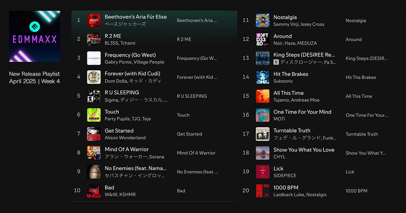Image resolution: width=406 pixels, height=213 pixels.
Task: Click album column entry Touch
Action: pyautogui.click(x=183, y=115)
